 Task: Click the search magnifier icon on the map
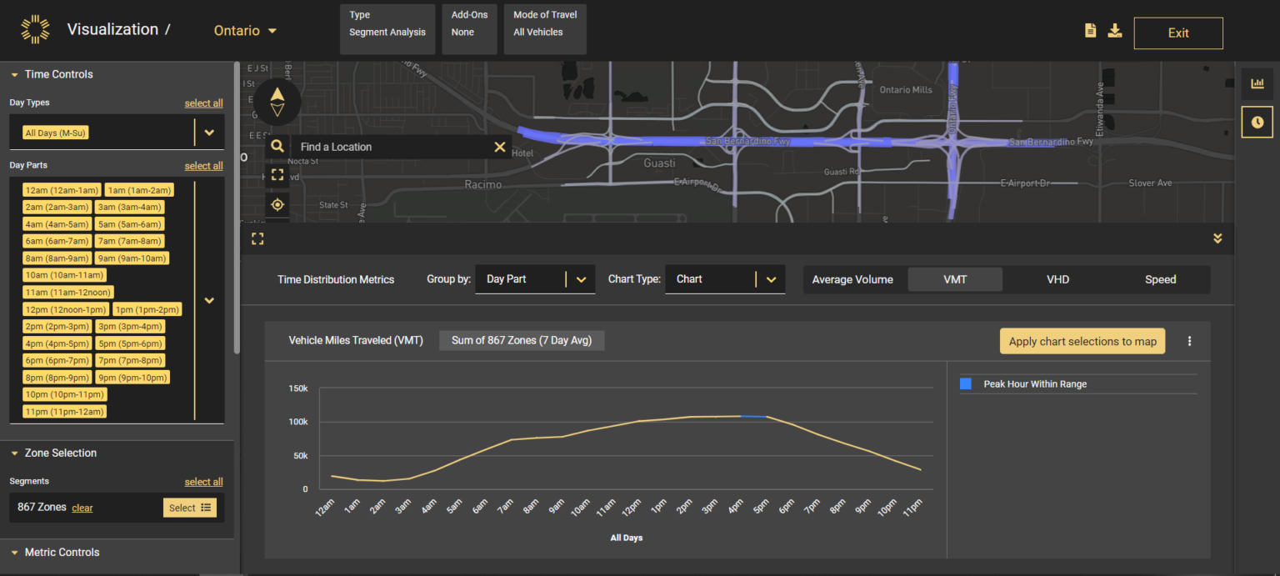(x=277, y=146)
